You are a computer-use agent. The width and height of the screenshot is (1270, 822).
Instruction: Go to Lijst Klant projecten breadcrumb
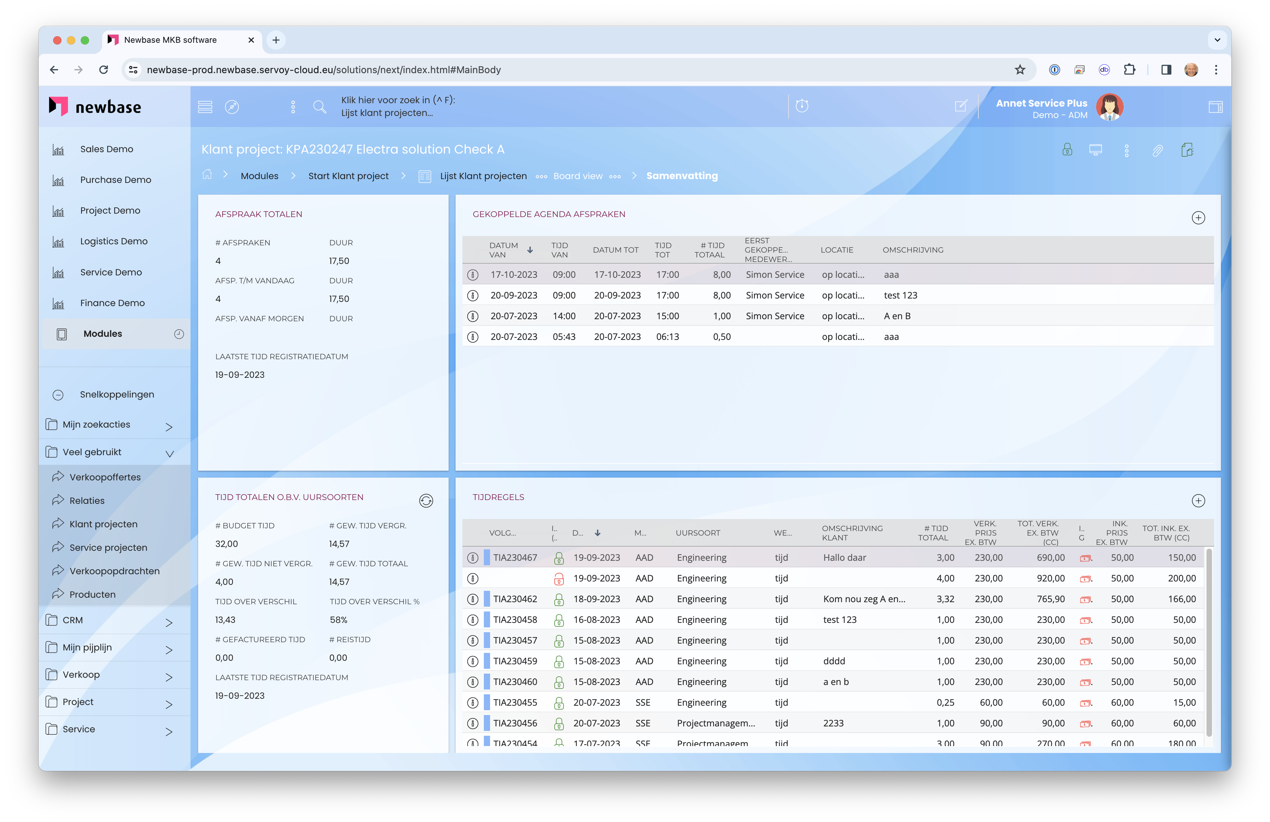483,176
